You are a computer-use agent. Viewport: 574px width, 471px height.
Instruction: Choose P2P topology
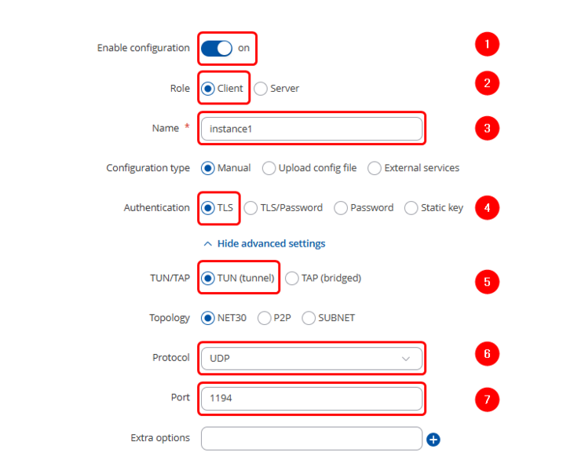(x=259, y=318)
